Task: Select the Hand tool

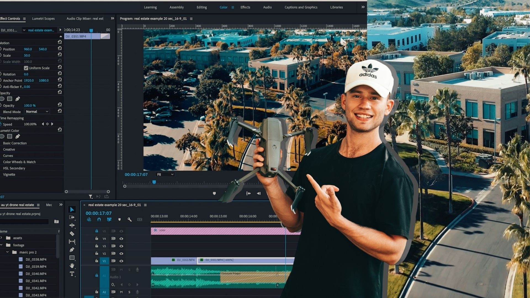Action: point(72,266)
